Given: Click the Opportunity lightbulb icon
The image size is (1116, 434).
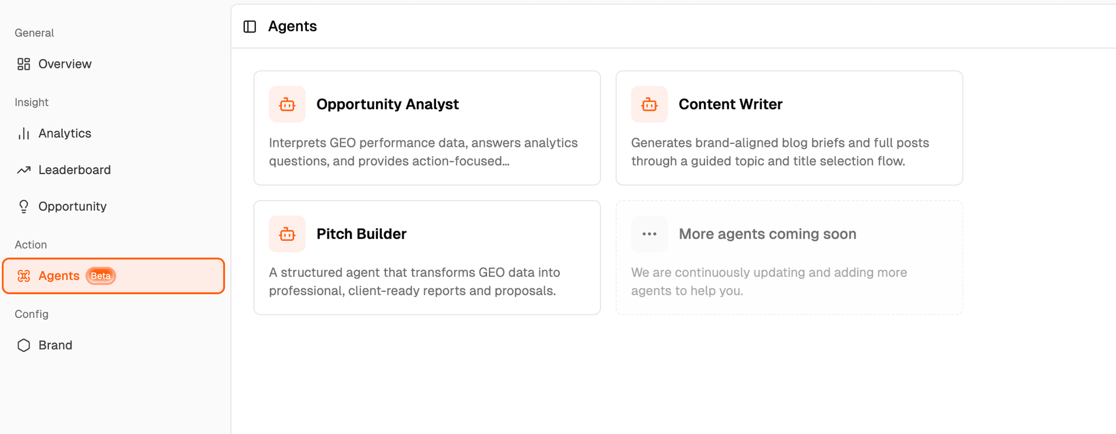Looking at the screenshot, I should point(24,207).
